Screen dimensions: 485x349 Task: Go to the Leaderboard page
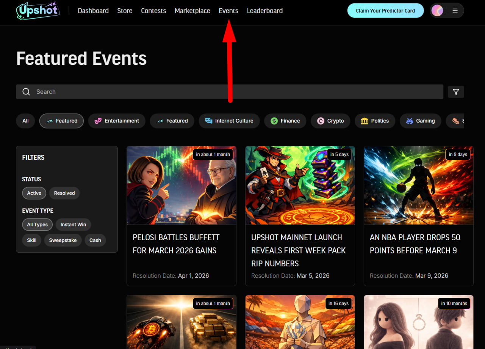tap(264, 11)
